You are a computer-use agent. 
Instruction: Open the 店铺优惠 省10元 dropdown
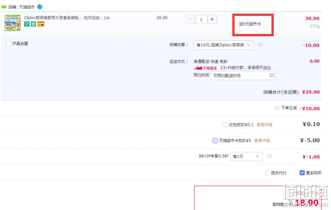tap(223, 45)
